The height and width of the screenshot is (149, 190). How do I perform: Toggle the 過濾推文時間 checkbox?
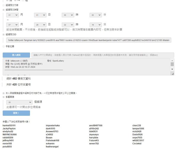pos(4,10)
